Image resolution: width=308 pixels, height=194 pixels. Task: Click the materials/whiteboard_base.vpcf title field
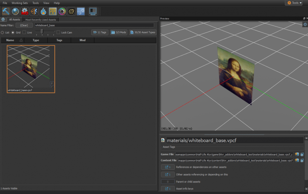coord(235,140)
